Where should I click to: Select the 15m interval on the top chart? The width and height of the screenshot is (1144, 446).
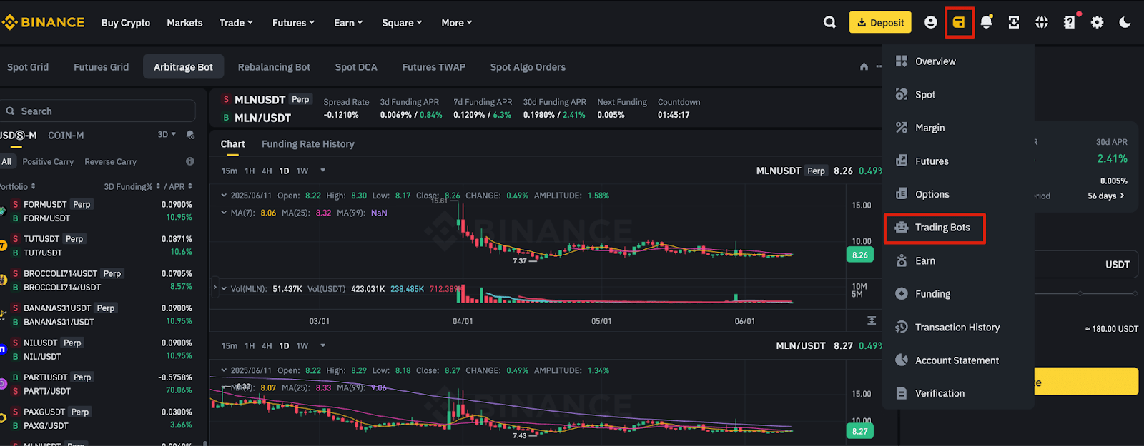pos(230,171)
